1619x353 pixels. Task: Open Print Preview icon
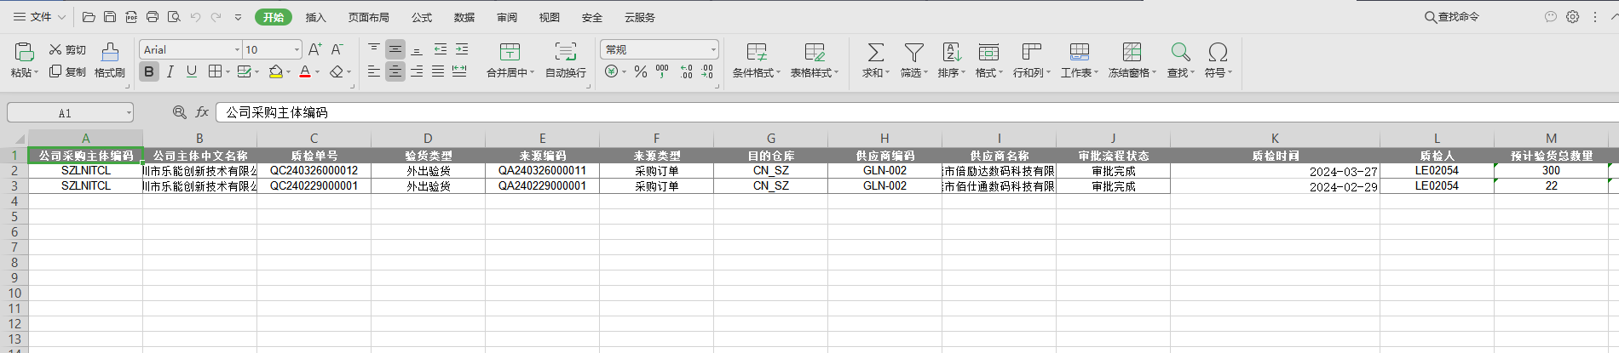coord(174,17)
